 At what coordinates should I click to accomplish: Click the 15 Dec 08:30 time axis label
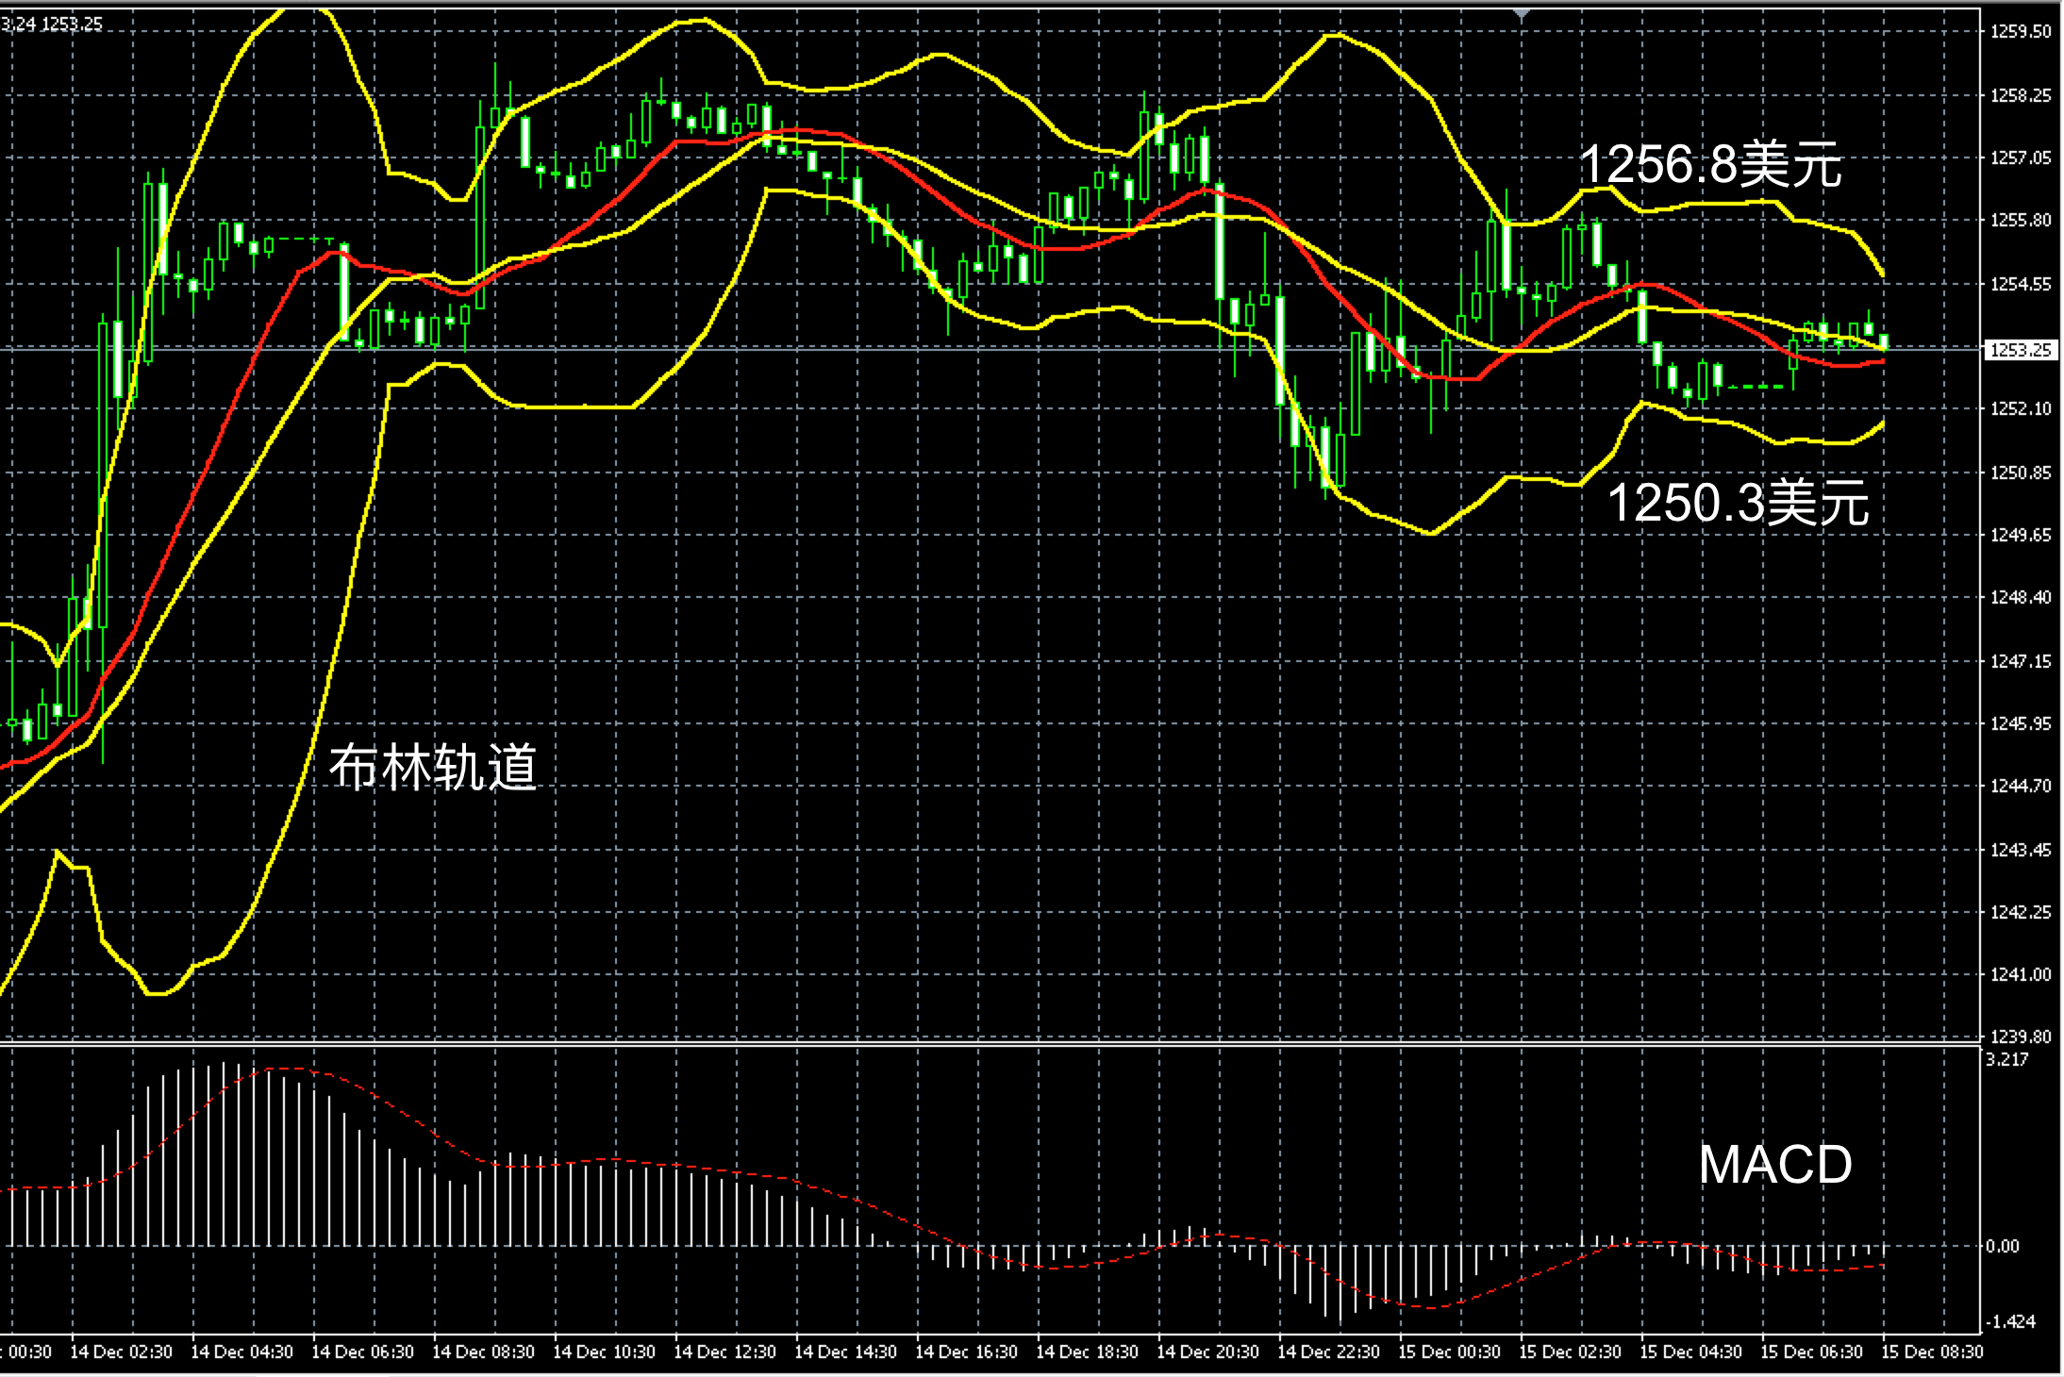(x=1932, y=1352)
